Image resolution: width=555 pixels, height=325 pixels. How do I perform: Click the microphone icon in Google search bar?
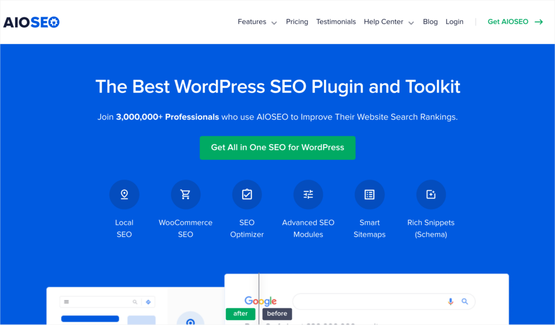click(x=450, y=302)
